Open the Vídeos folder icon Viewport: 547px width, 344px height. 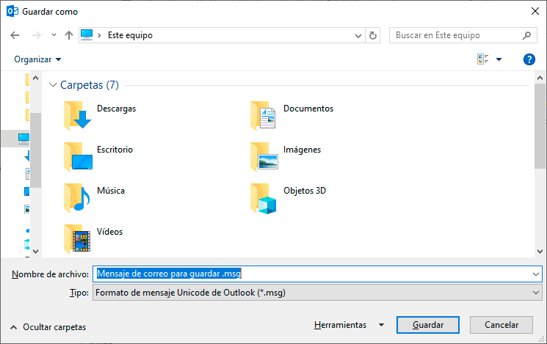(x=77, y=237)
